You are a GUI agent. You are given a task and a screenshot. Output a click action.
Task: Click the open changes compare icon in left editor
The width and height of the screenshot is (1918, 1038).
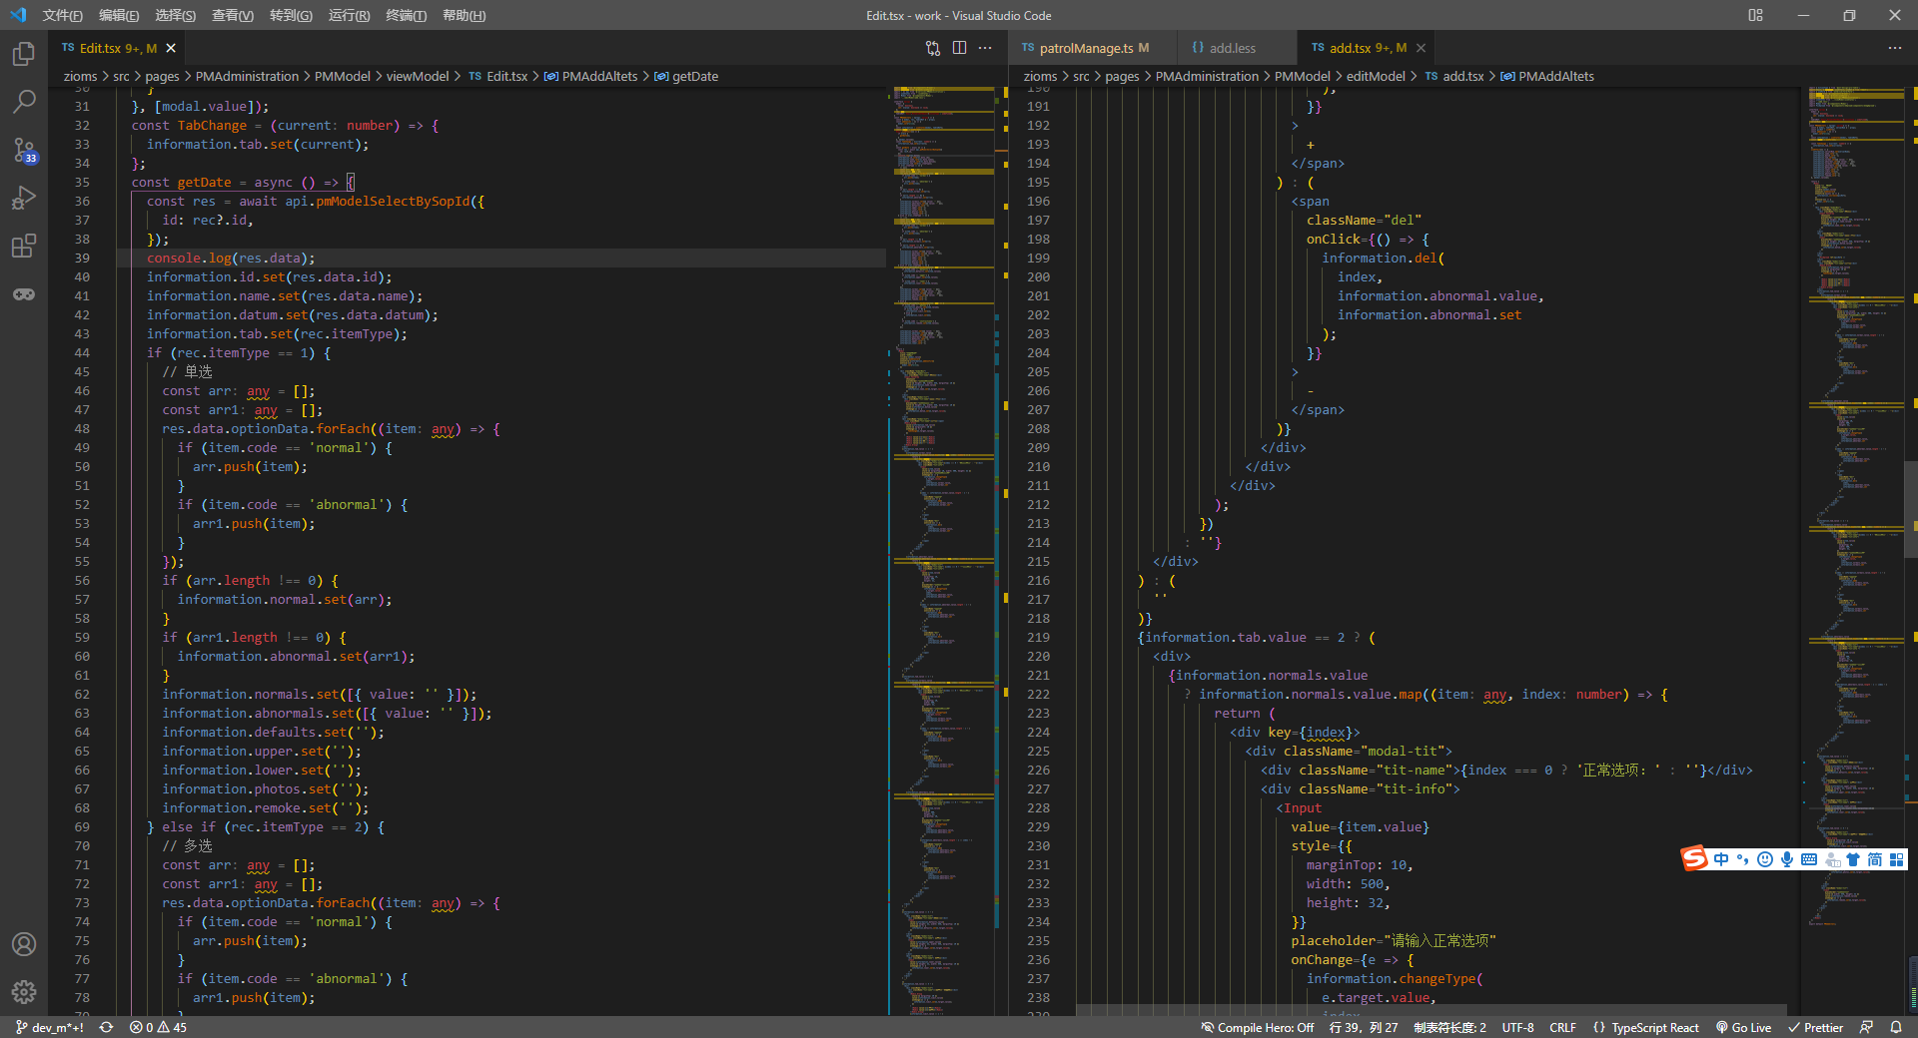[933, 48]
